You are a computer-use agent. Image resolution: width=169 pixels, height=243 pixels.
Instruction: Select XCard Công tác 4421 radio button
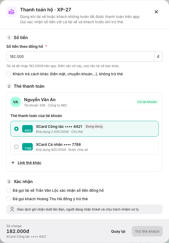16,129
